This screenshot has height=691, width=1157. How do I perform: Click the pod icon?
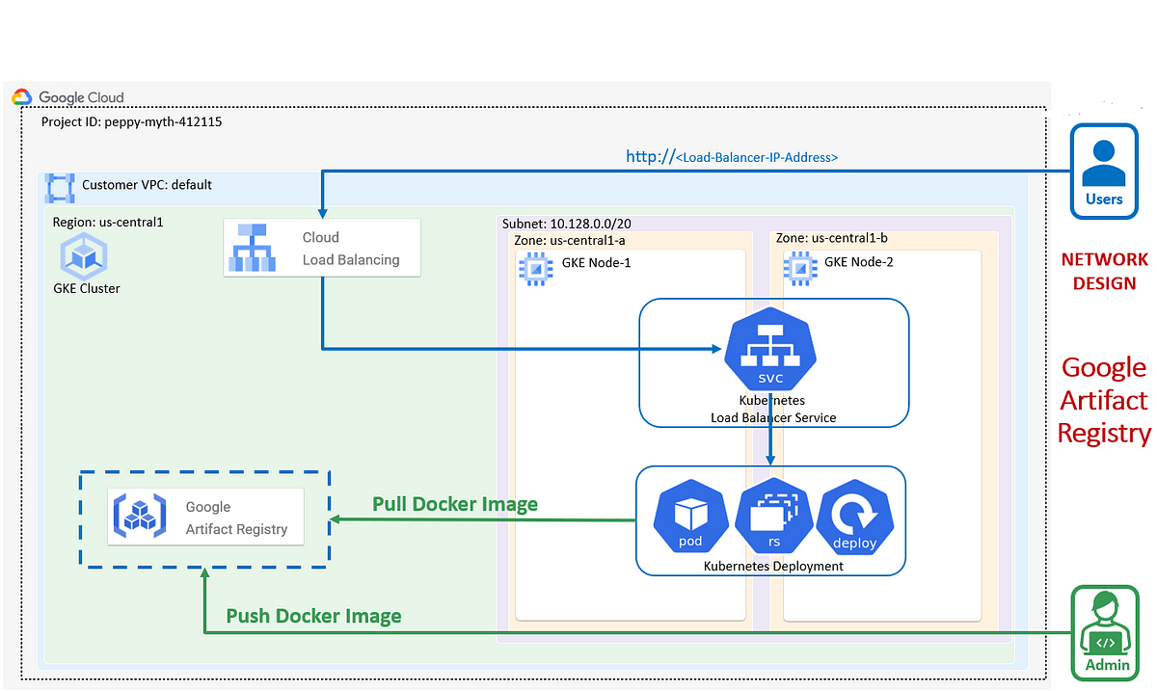690,518
